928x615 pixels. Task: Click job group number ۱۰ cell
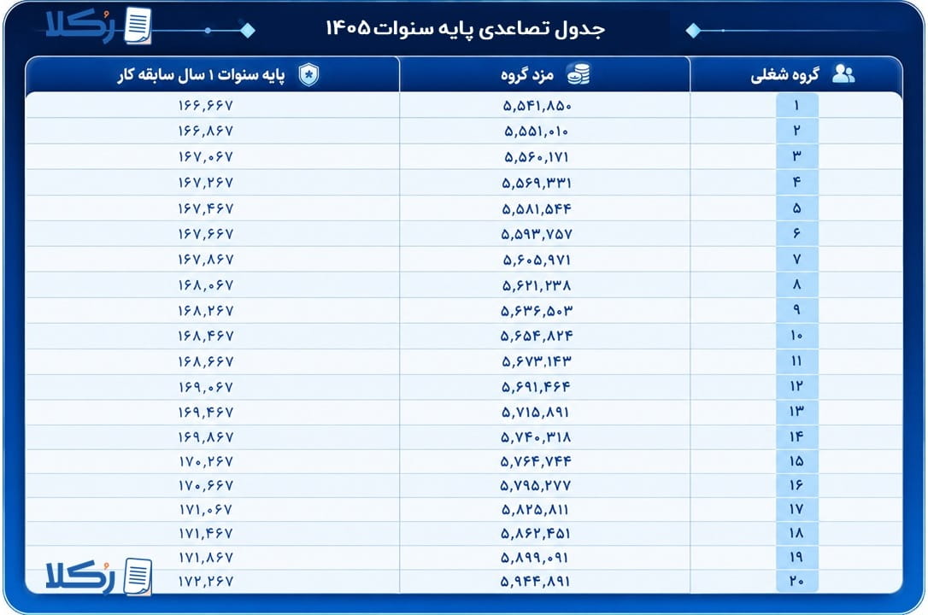pyautogui.click(x=796, y=336)
